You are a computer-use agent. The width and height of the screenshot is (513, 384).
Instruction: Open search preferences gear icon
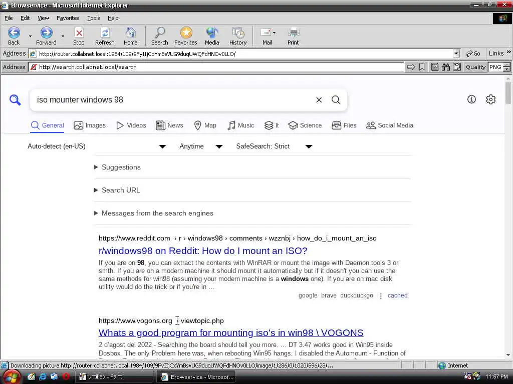[491, 99]
